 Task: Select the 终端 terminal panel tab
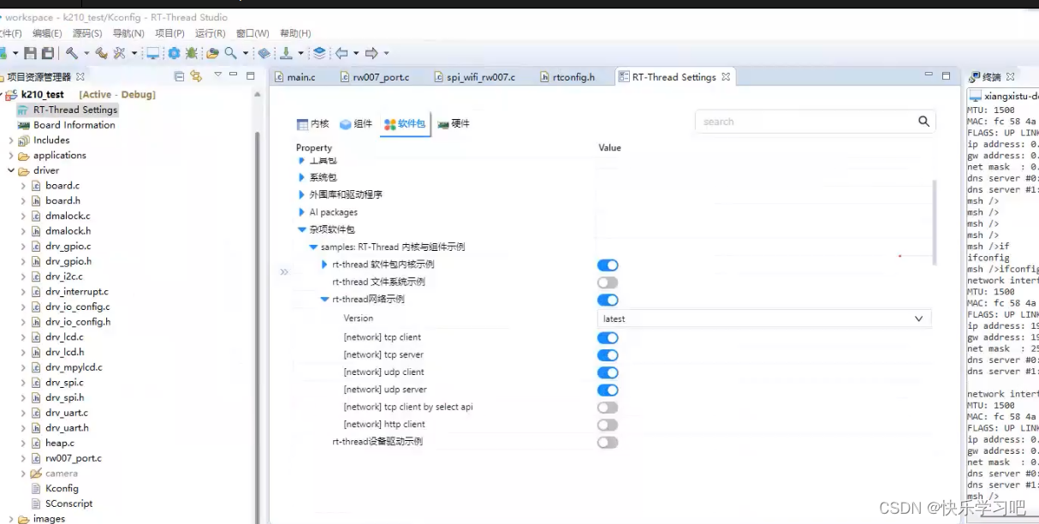pos(992,77)
